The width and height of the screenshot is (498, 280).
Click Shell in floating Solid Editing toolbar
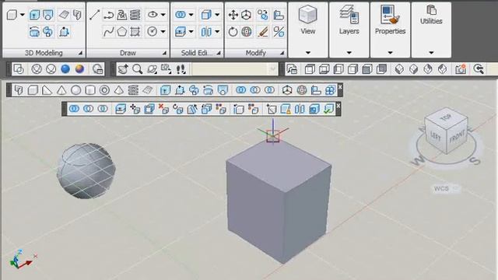coord(314,109)
